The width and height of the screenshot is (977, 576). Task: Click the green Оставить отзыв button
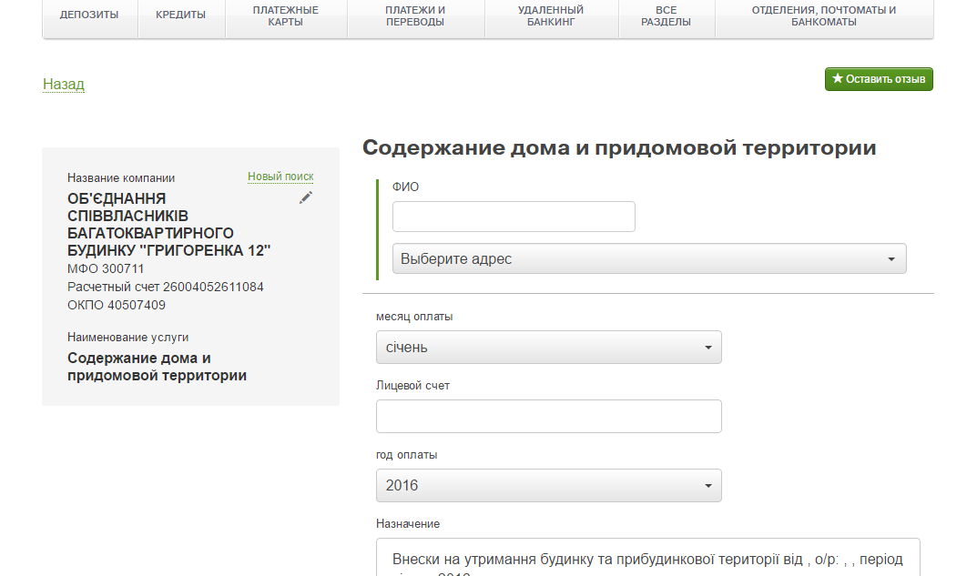(x=879, y=79)
